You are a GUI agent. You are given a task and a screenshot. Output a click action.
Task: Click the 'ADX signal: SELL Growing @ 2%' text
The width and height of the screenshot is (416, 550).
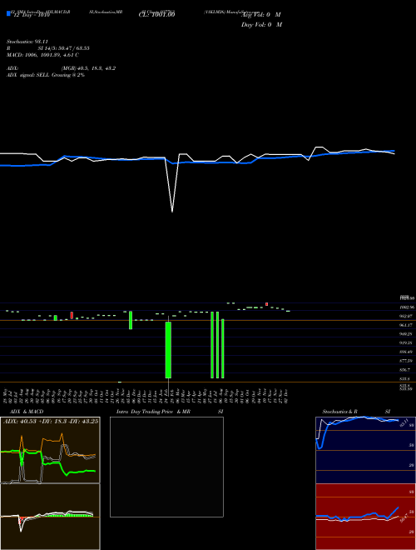tap(46, 75)
